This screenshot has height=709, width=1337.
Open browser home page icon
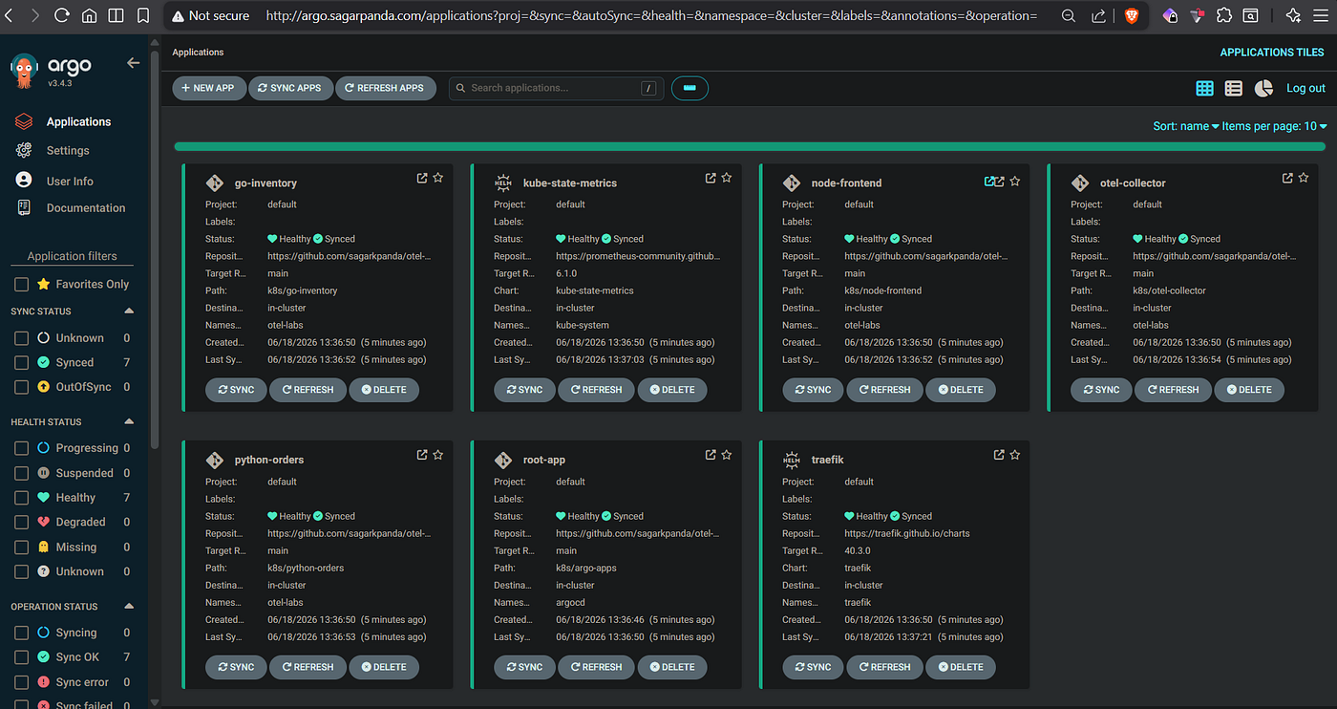click(89, 15)
